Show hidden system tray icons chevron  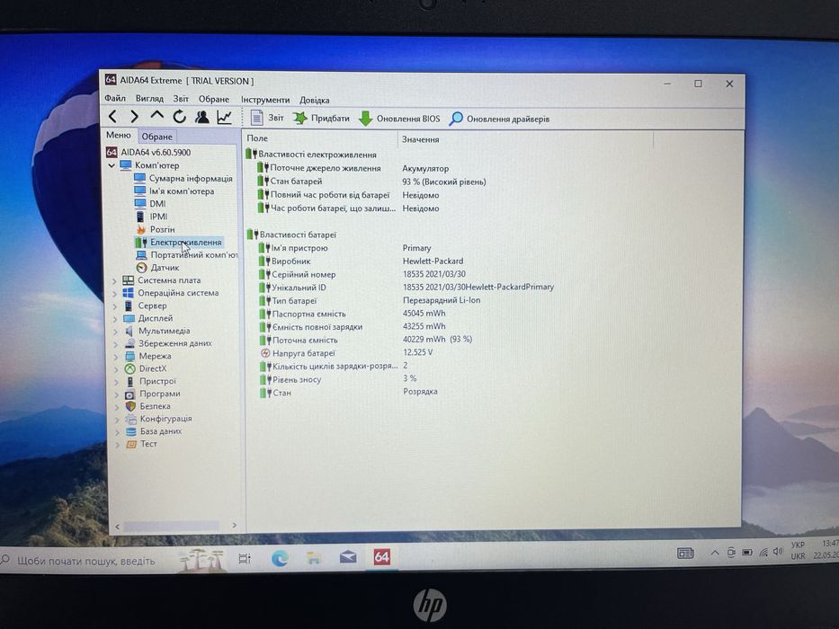715,553
